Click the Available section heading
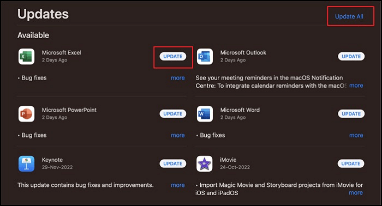The height and width of the screenshot is (206, 382). (x=33, y=35)
